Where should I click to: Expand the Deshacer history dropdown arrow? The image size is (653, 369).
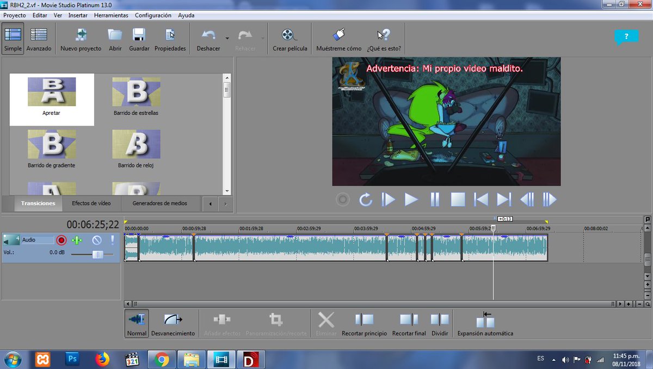(227, 38)
